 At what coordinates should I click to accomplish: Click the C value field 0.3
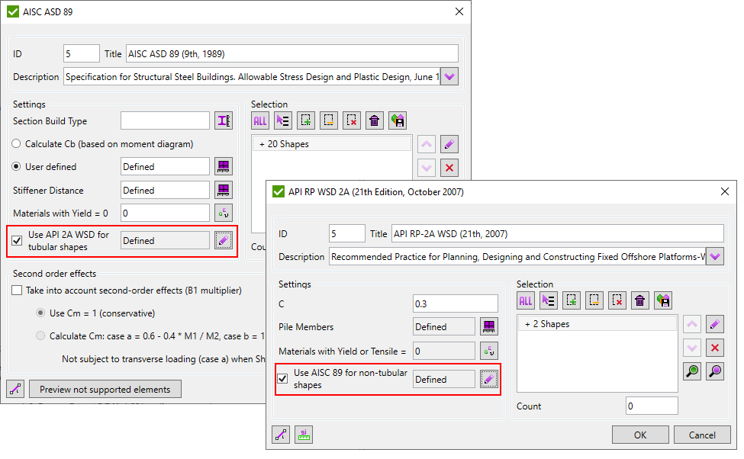pyautogui.click(x=455, y=303)
